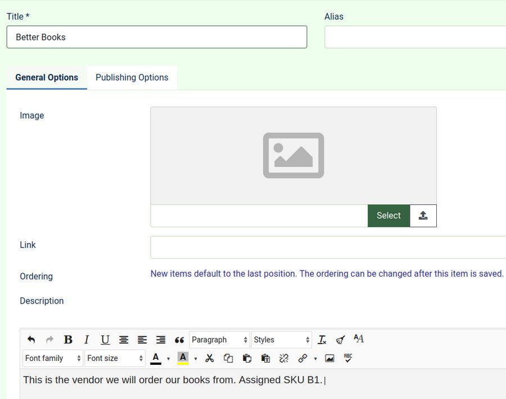The width and height of the screenshot is (506, 399).
Task: Insert a blockquote
Action: pyautogui.click(x=179, y=340)
